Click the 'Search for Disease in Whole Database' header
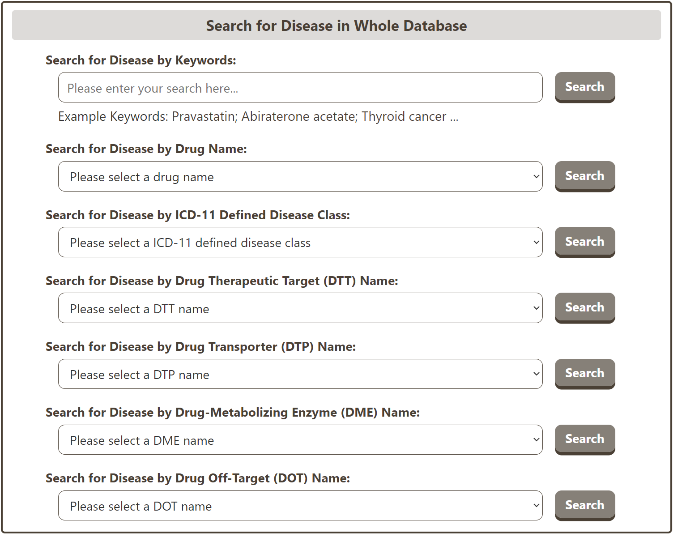Image resolution: width=673 pixels, height=537 pixels. 336,26
